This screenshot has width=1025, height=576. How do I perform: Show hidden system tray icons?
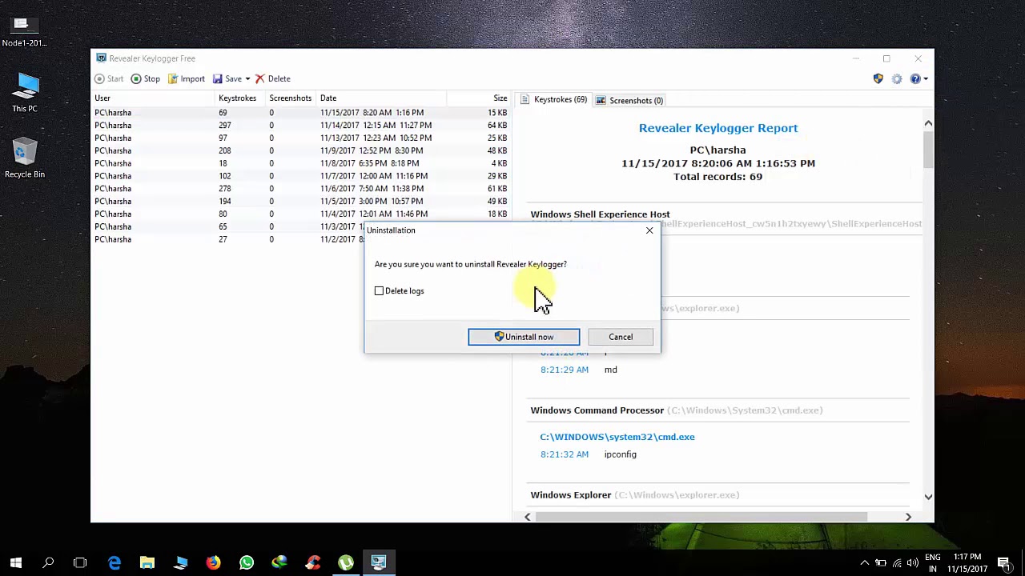coord(864,562)
